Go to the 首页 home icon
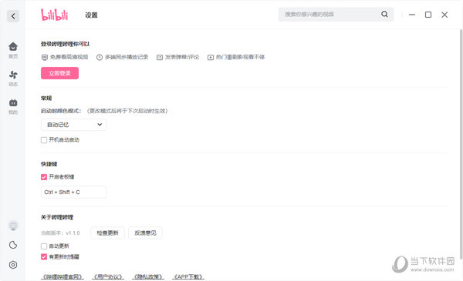The height and width of the screenshot is (281, 463). pos(13,46)
